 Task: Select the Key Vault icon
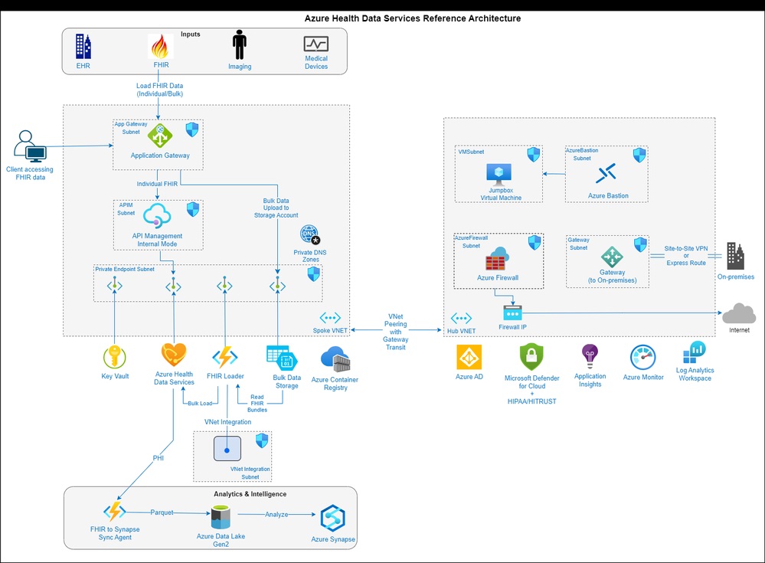tap(113, 356)
